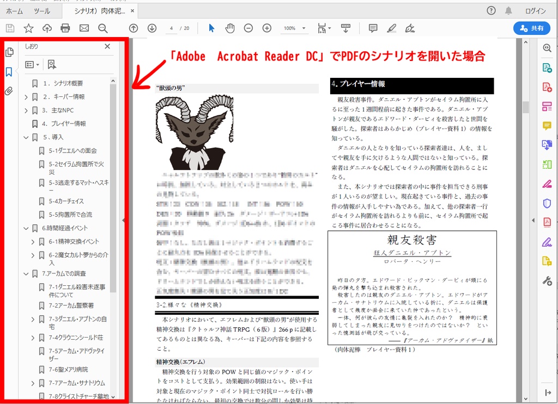Jump to 5-4カーチェイス bookmark
Image resolution: width=558 pixels, height=404 pixels.
(x=66, y=201)
